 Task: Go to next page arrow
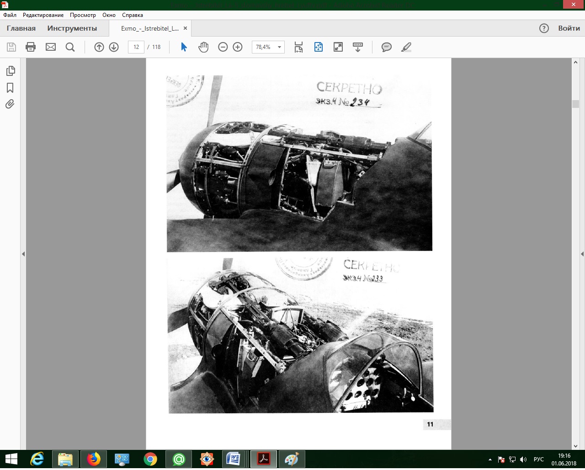114,47
